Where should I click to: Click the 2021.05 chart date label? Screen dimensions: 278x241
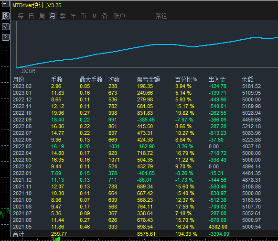(x=28, y=71)
